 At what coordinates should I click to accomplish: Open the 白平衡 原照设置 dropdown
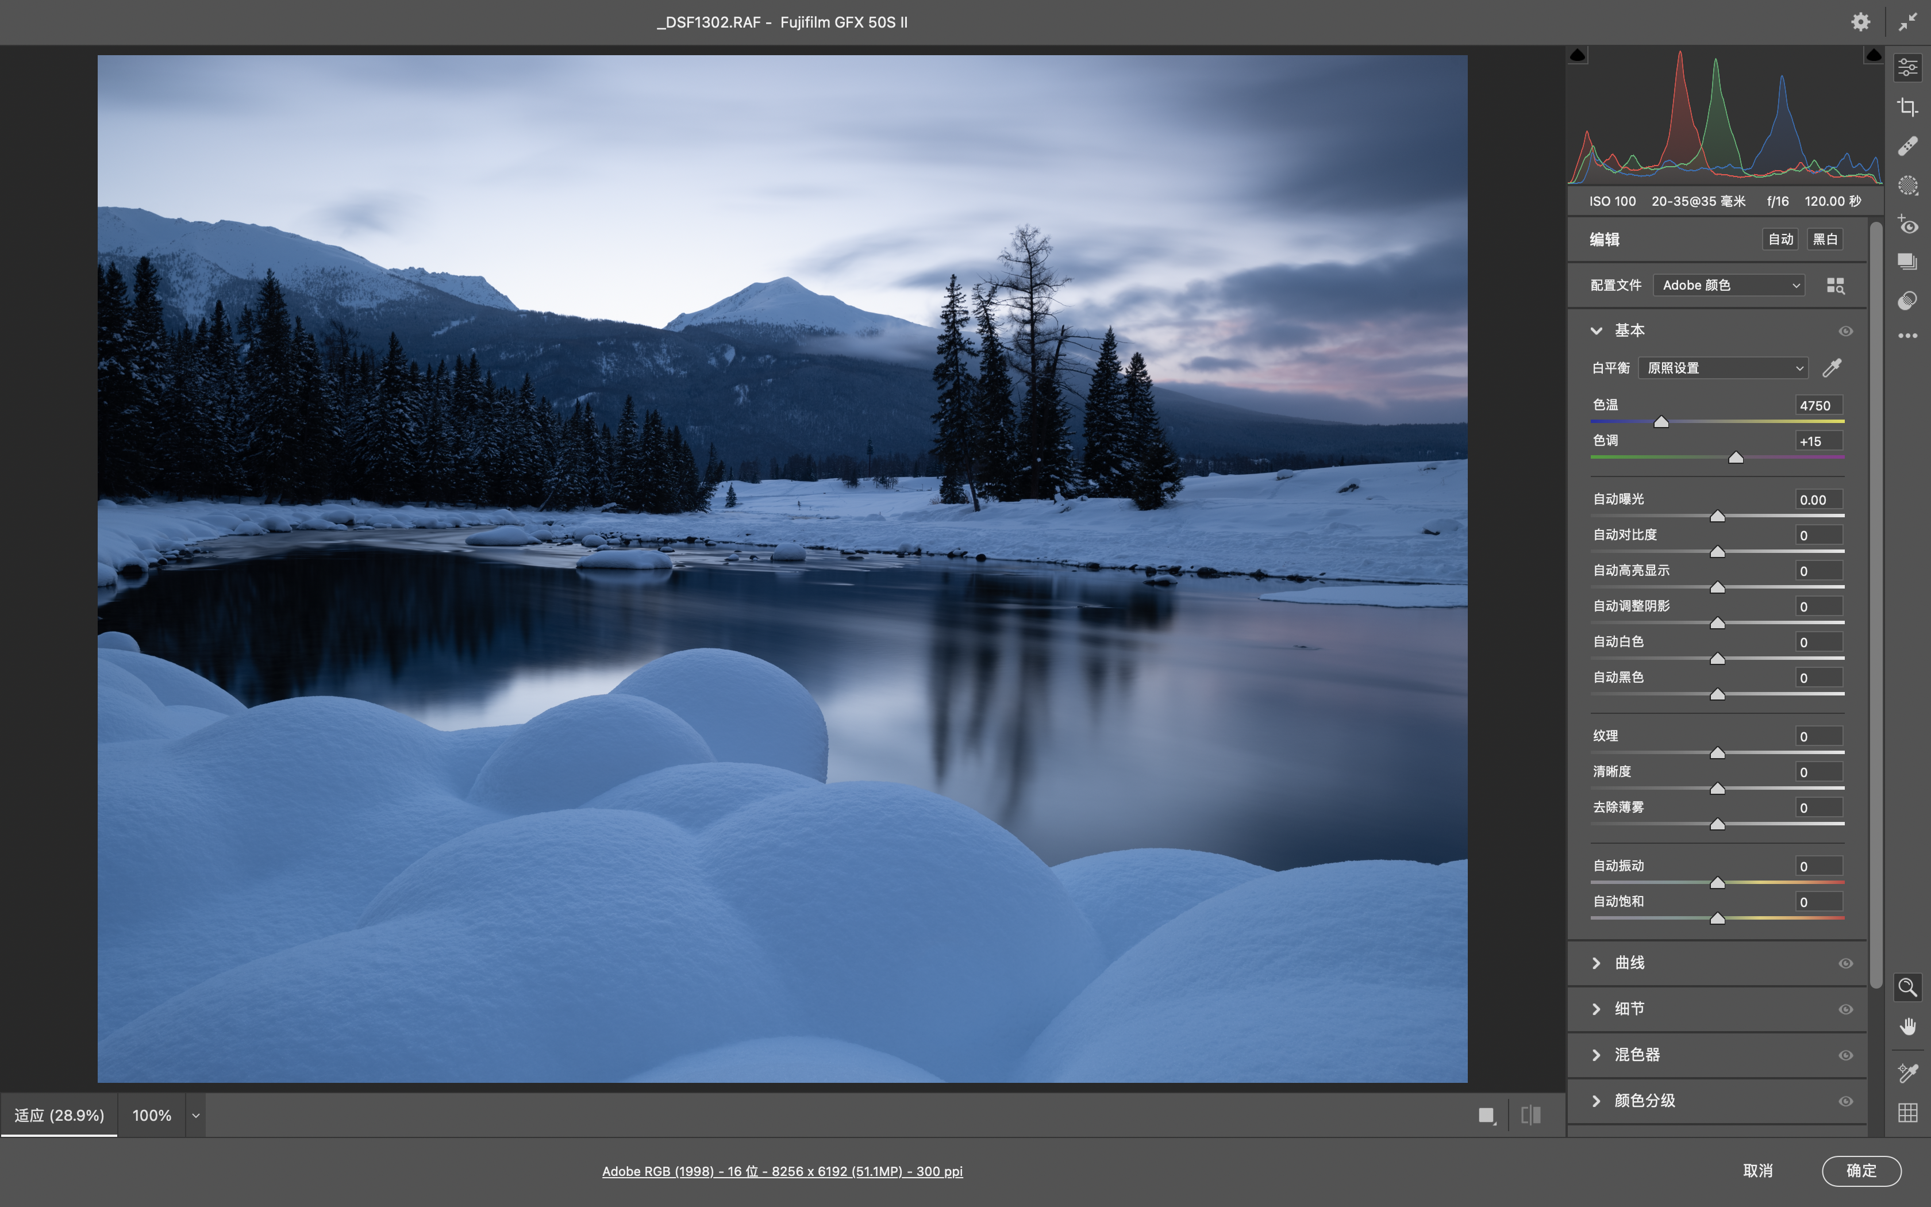coord(1724,368)
